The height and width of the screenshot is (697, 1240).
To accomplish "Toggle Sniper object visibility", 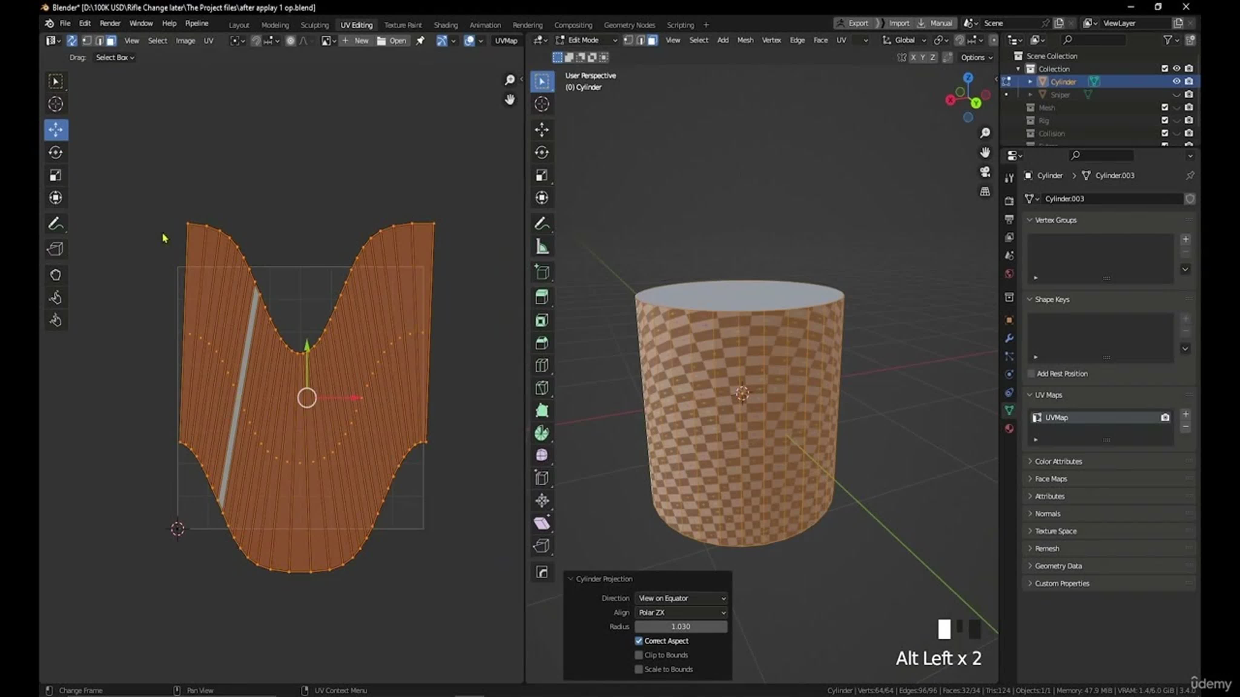I will (1176, 95).
